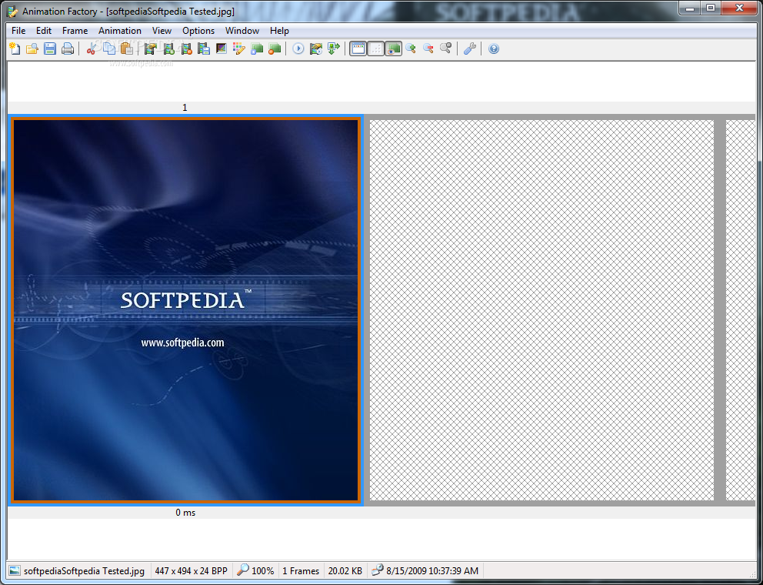Open the Animation menu
This screenshot has width=763, height=585.
tap(120, 31)
